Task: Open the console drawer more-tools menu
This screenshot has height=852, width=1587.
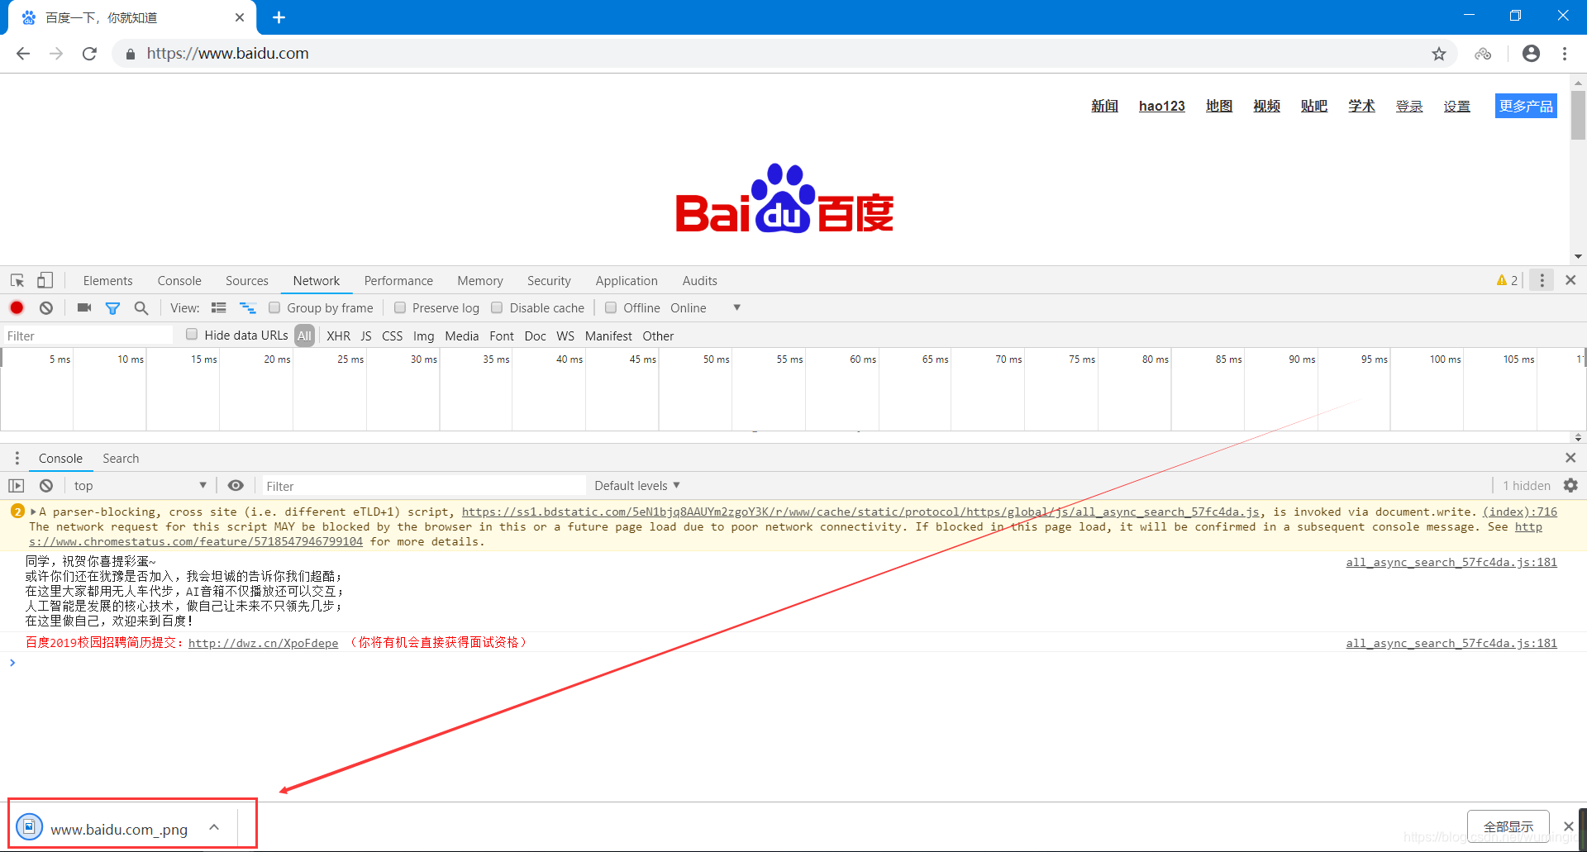Action: (x=17, y=458)
